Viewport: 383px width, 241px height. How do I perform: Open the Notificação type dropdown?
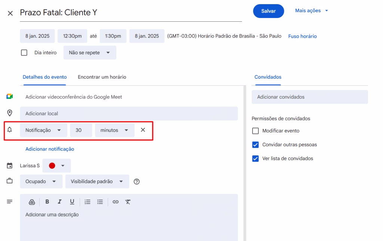[43, 130]
